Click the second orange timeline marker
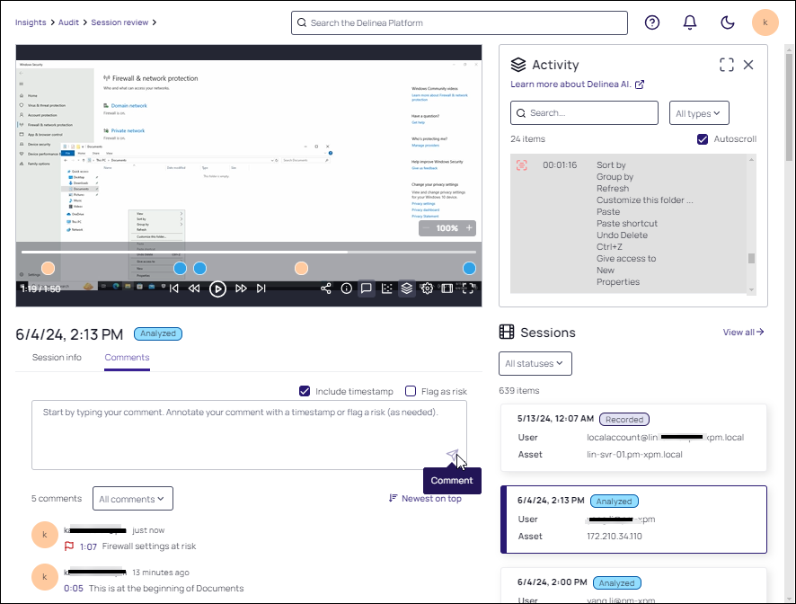Image resolution: width=796 pixels, height=604 pixels. pyautogui.click(x=302, y=268)
